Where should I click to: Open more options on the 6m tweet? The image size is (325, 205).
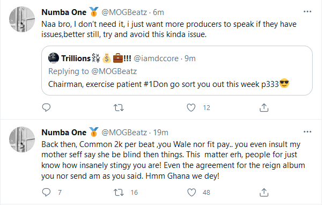click(x=307, y=12)
